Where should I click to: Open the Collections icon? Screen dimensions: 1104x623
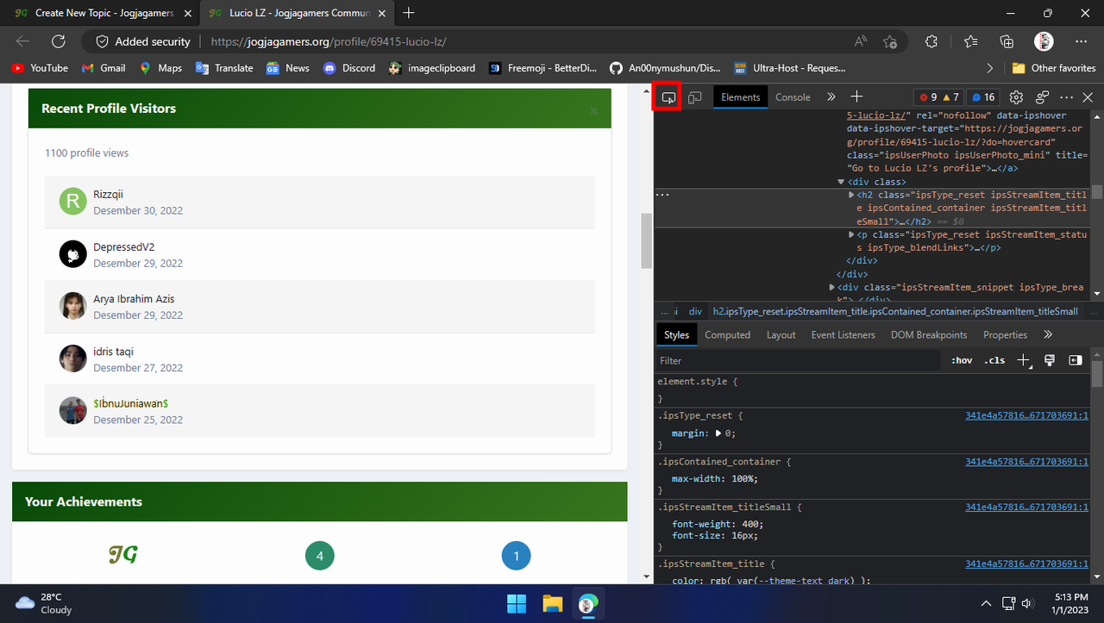pos(1007,41)
